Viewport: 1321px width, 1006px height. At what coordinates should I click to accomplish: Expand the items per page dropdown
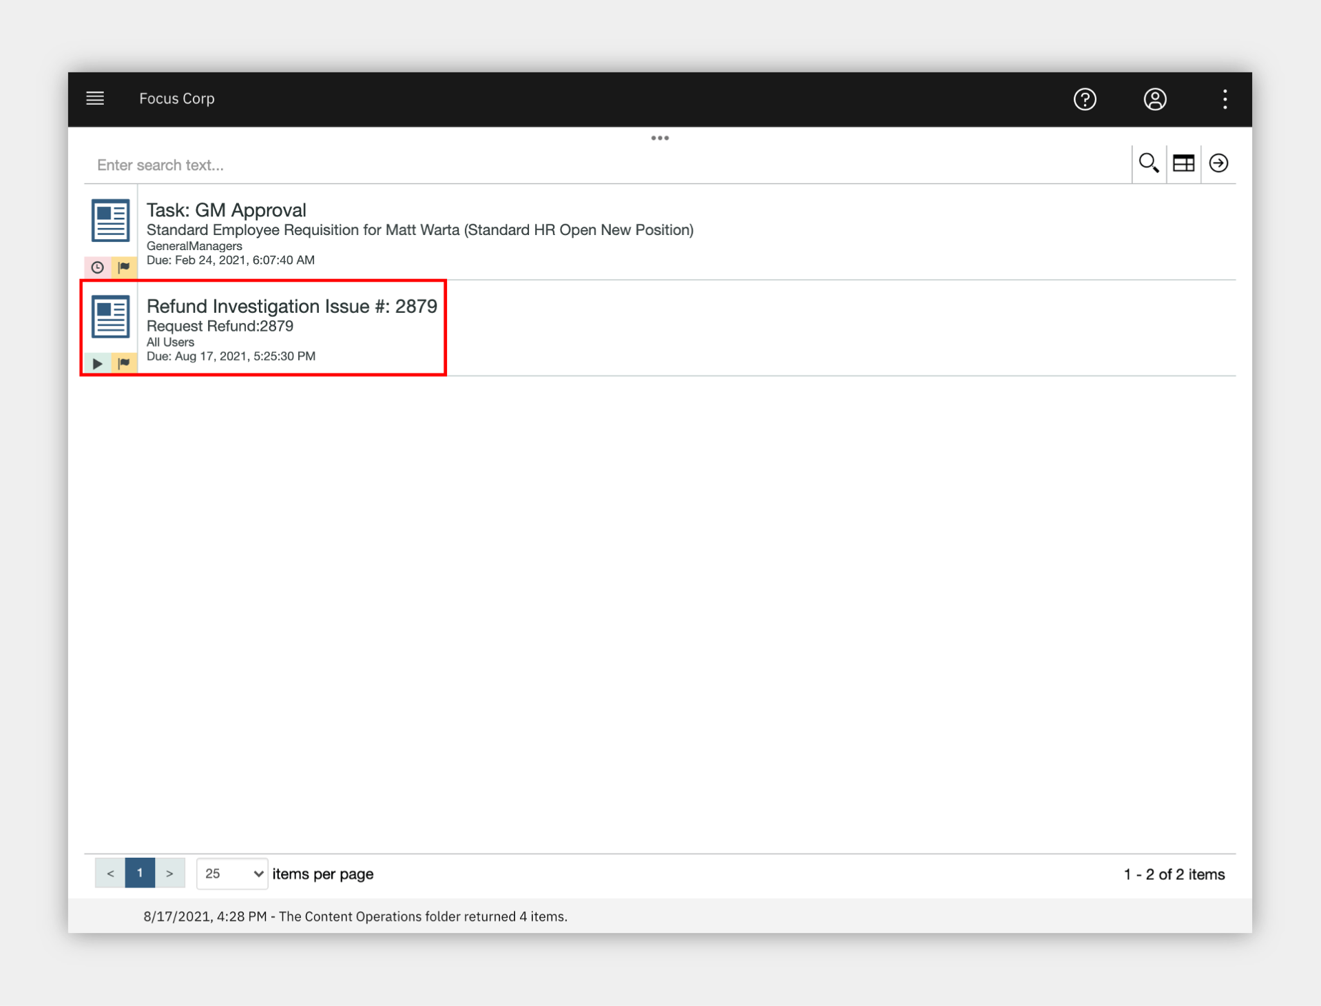pyautogui.click(x=232, y=874)
